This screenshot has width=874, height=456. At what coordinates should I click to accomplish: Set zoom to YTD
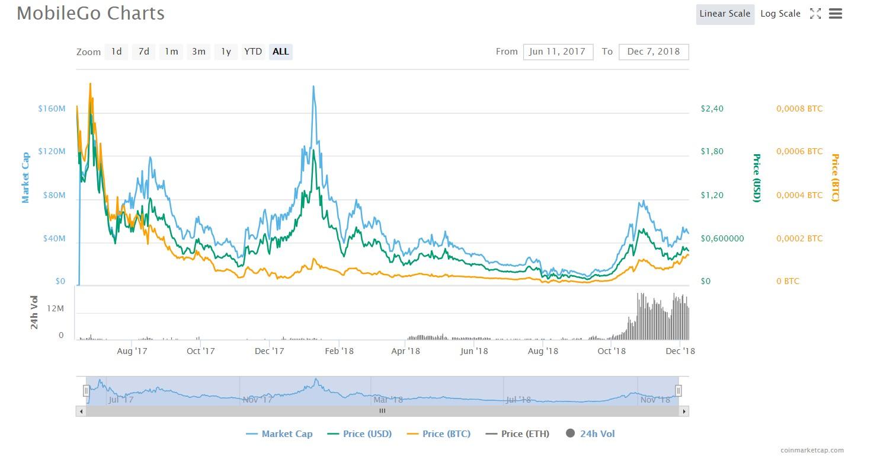(253, 52)
